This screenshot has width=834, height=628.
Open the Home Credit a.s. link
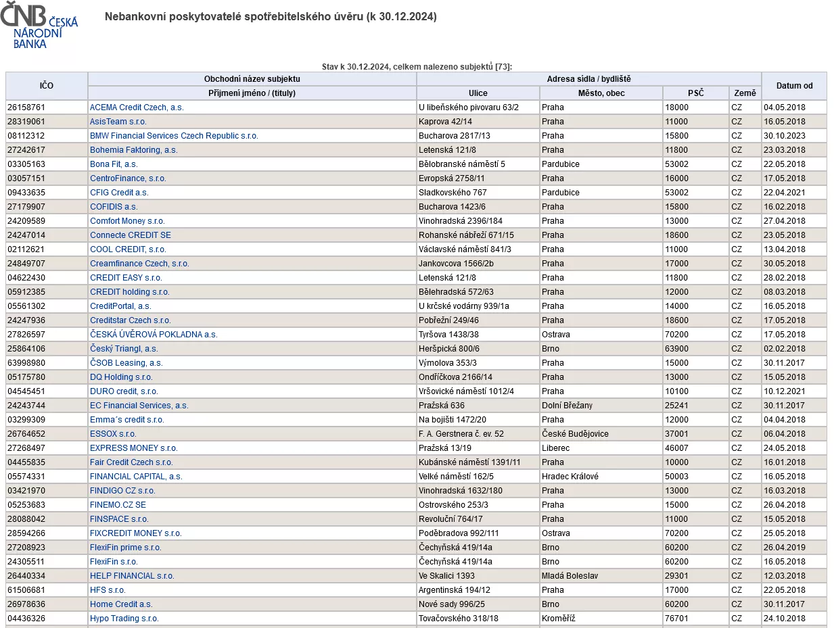point(121,604)
